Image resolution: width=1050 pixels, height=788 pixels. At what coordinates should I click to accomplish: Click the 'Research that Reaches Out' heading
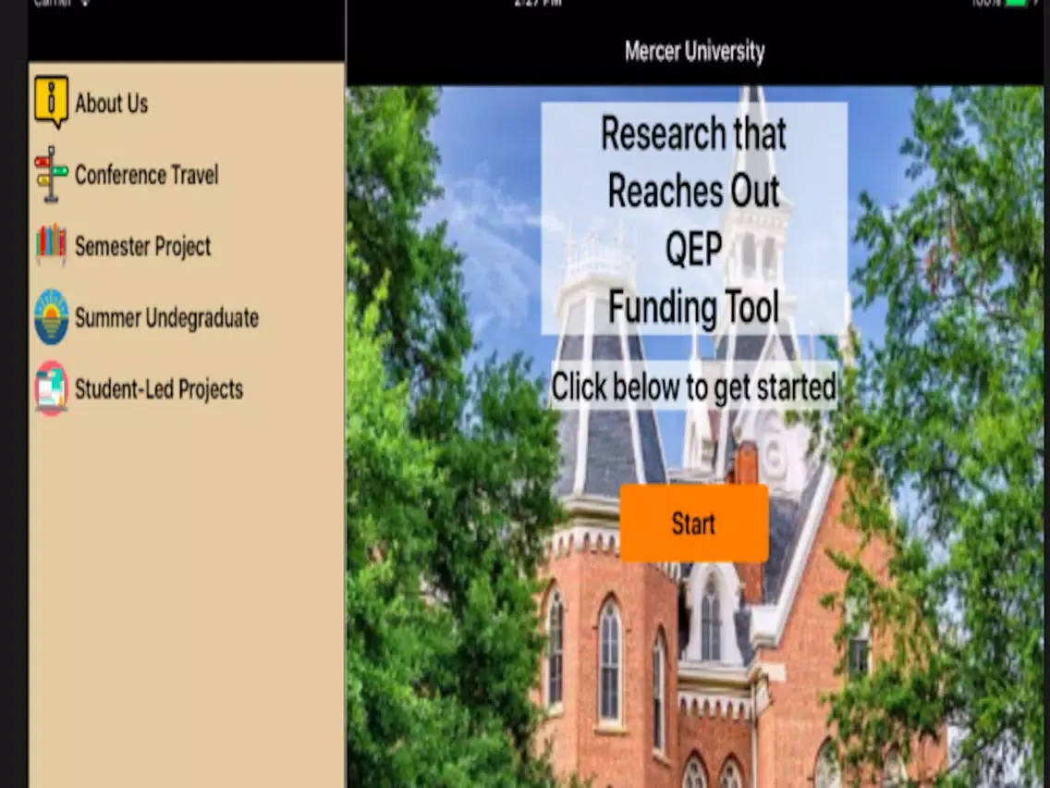tap(694, 162)
